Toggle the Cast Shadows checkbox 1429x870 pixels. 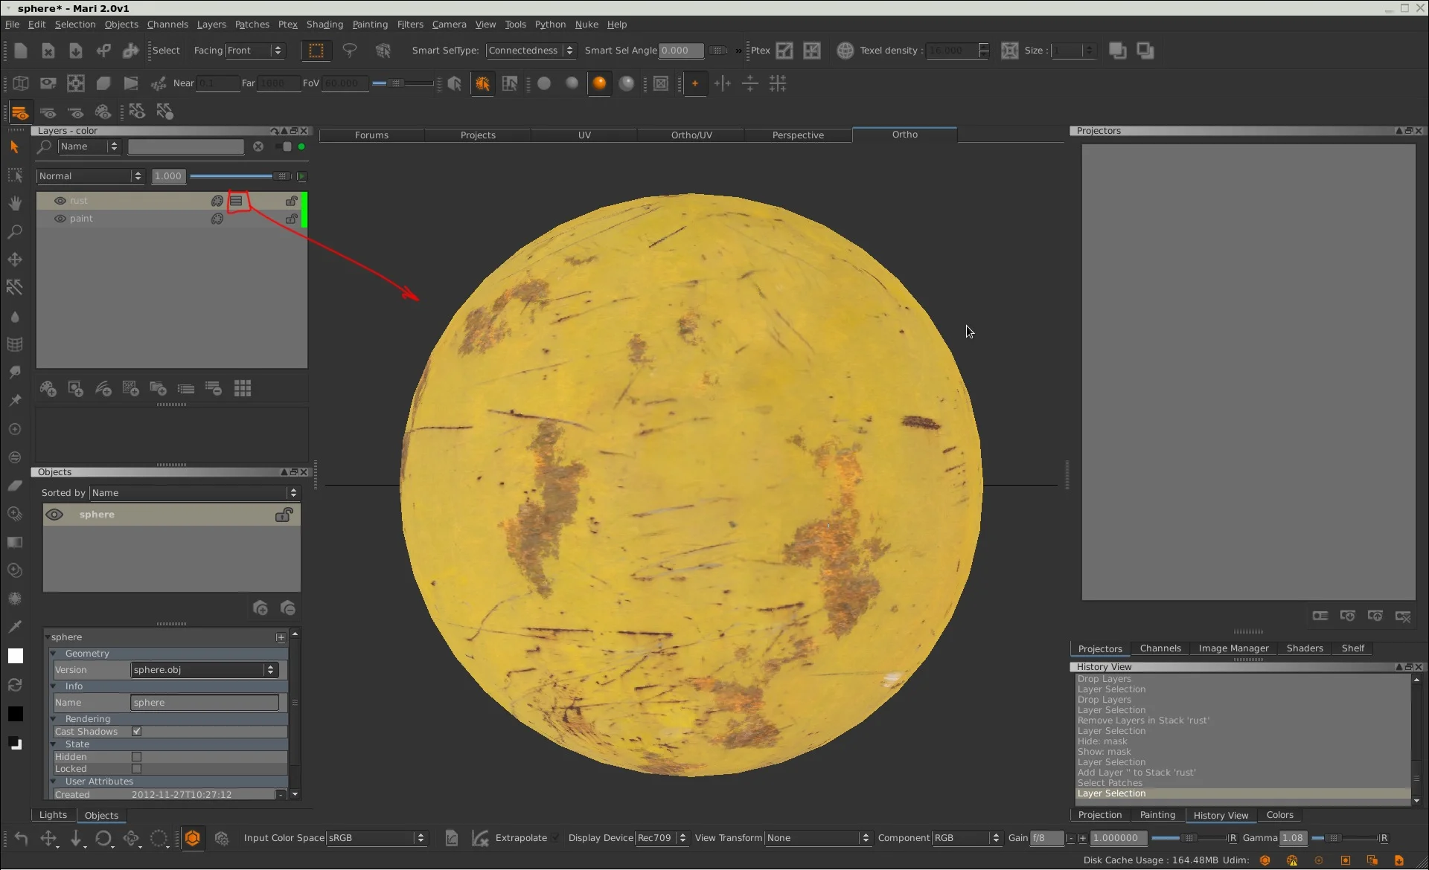pyautogui.click(x=136, y=732)
